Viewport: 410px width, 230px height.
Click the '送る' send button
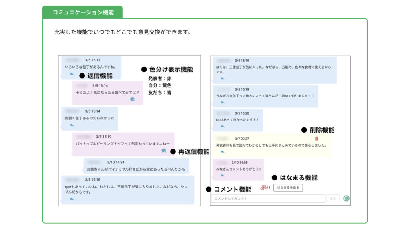333,198
